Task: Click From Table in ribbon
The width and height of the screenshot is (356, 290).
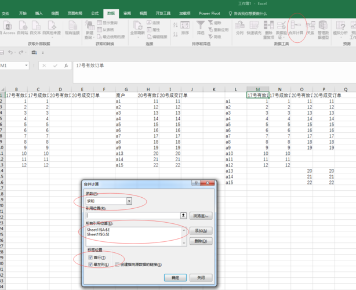Action: tap(106, 30)
